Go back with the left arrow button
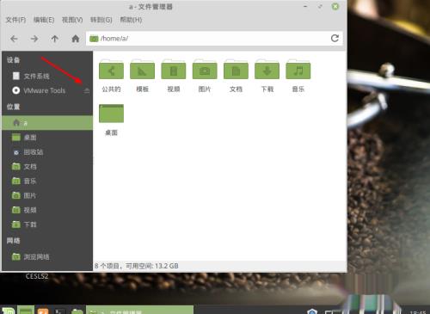 pos(14,39)
